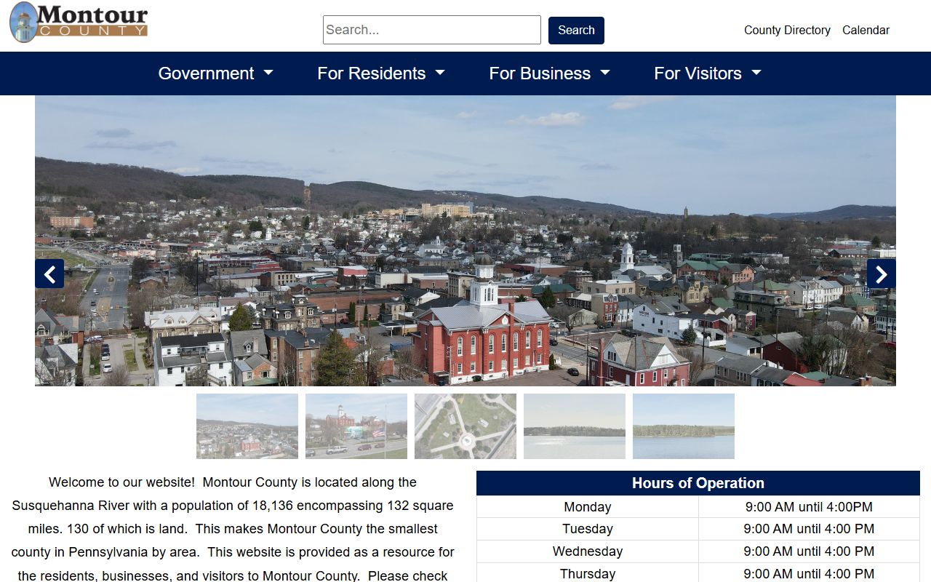931x582 pixels.
Task: Click the Monday row label
Action: coord(588,507)
